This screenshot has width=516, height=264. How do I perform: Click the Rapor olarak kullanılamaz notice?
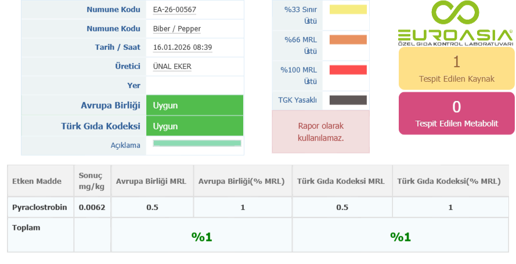[x=320, y=132]
